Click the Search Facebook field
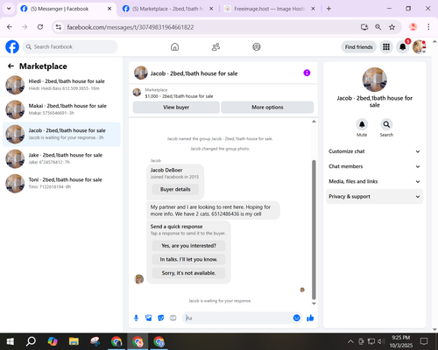 tap(70, 46)
